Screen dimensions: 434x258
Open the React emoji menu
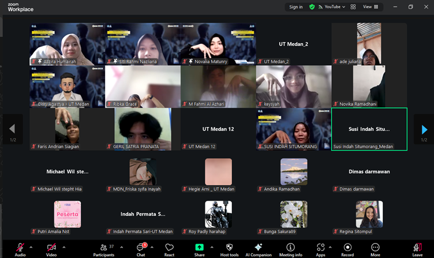point(169,250)
